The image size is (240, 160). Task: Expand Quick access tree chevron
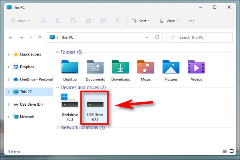click(8, 54)
